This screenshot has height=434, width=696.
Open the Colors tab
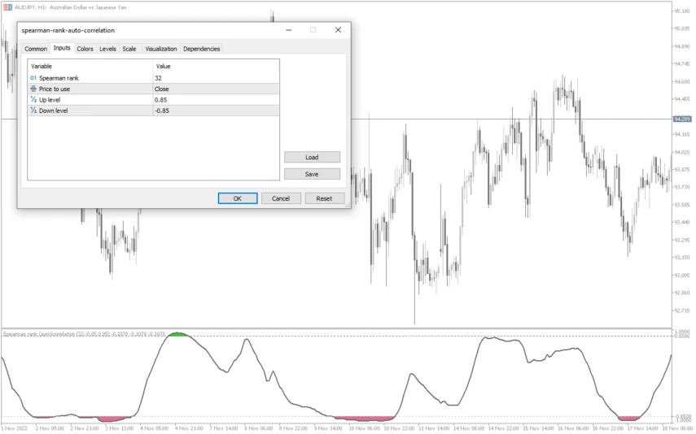pyautogui.click(x=85, y=49)
